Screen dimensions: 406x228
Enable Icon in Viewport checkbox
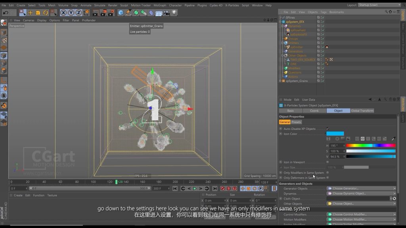click(x=327, y=162)
